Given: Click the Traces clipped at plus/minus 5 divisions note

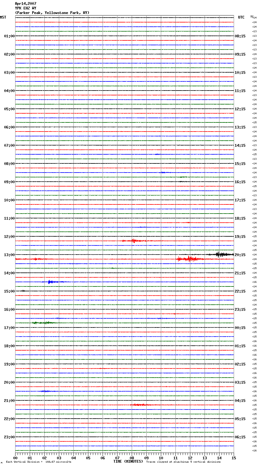Looking at the screenshot, I should click(x=183, y=462).
